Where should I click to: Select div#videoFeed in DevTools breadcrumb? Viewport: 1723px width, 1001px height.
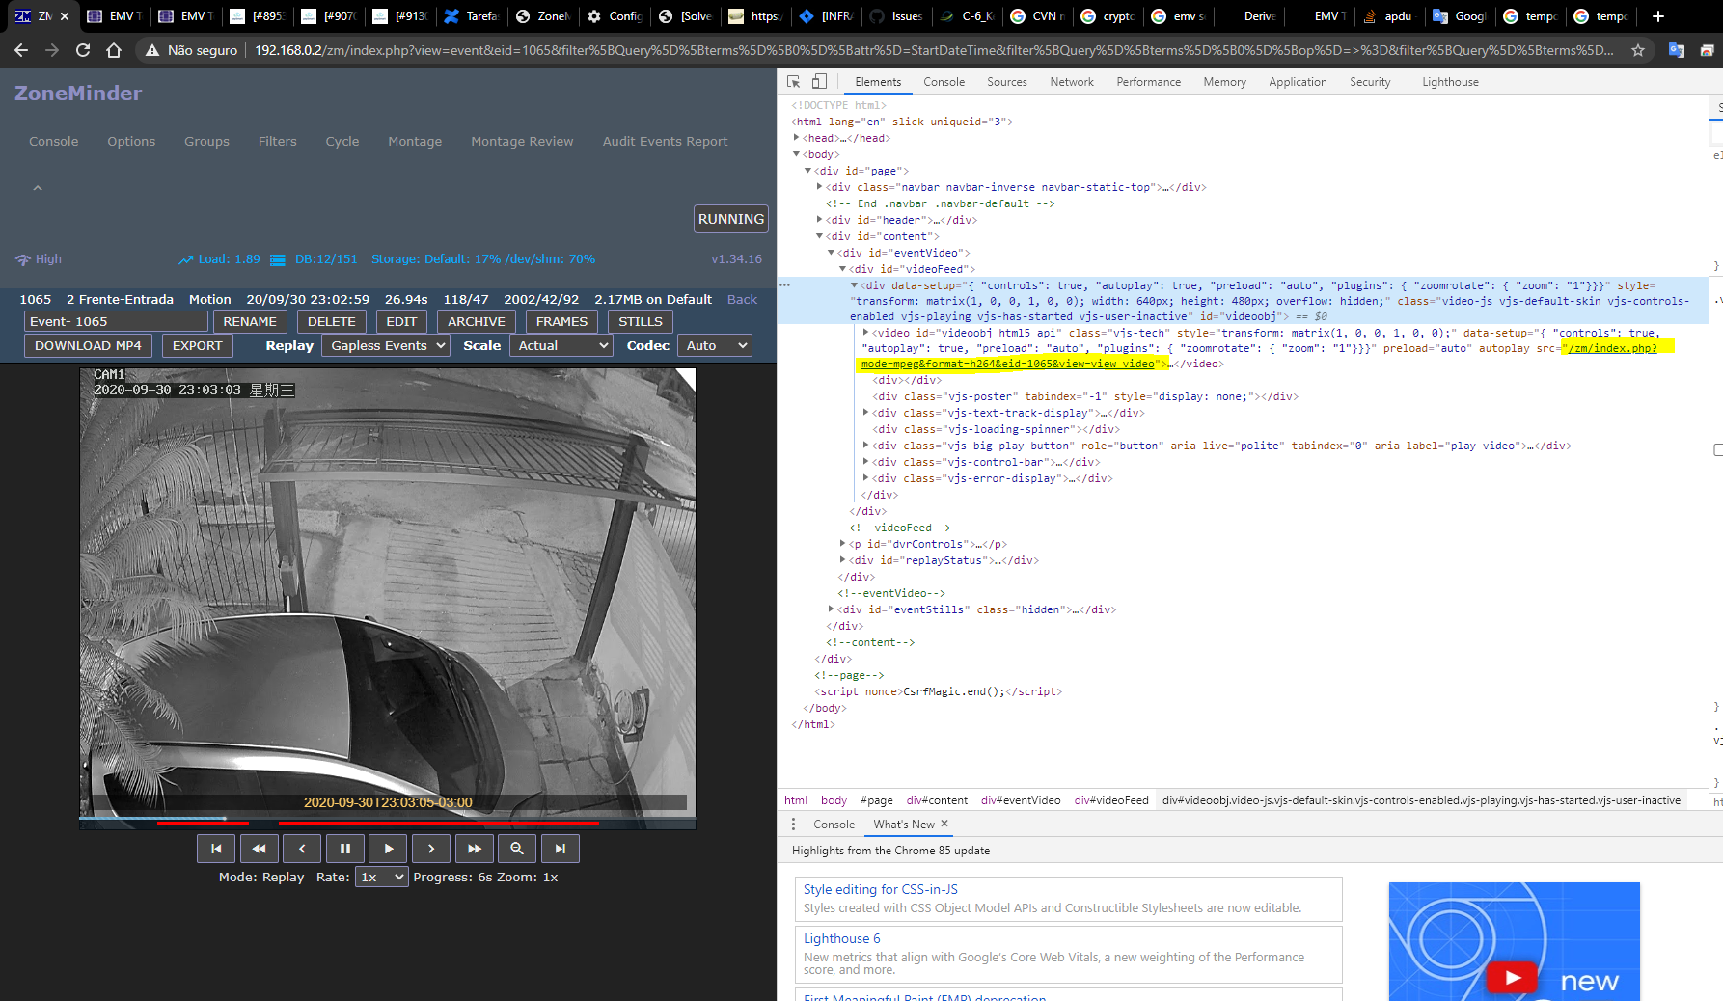(x=1111, y=800)
